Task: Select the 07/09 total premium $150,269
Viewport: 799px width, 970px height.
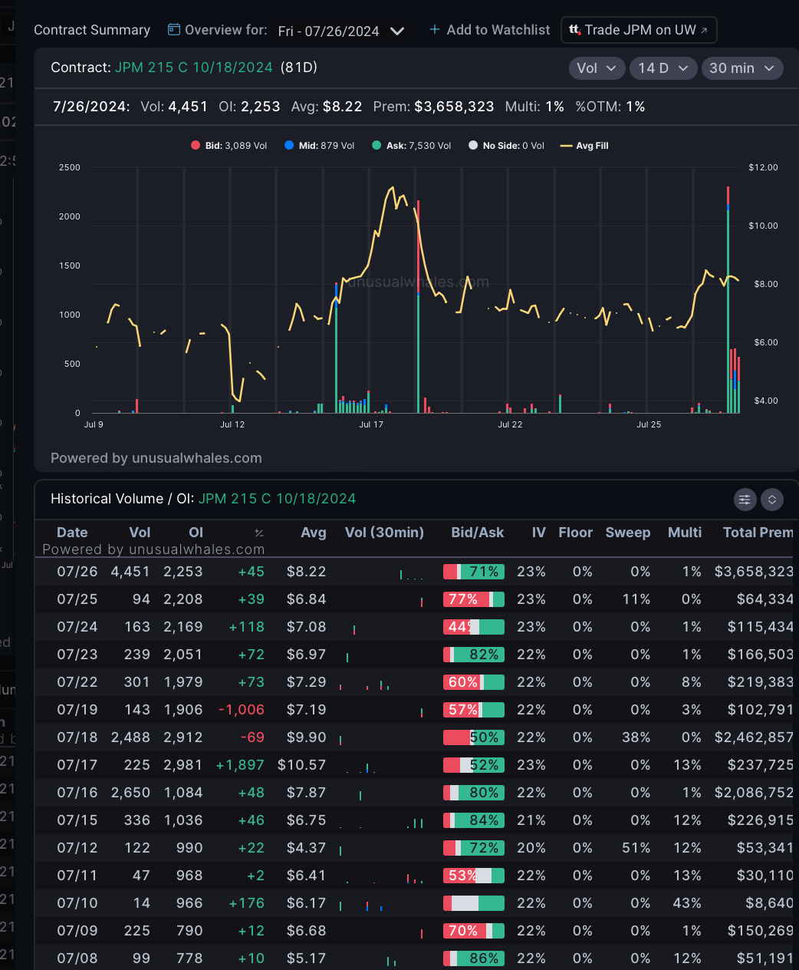Action: pyautogui.click(x=761, y=931)
